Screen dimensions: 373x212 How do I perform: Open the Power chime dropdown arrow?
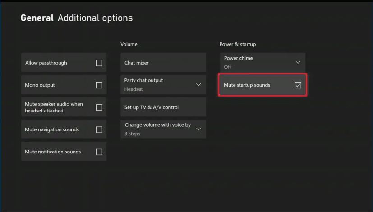(x=298, y=62)
